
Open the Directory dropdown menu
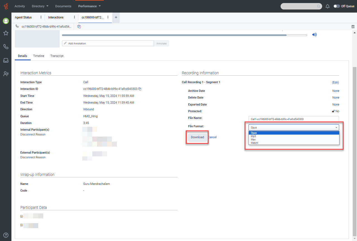click(40, 6)
